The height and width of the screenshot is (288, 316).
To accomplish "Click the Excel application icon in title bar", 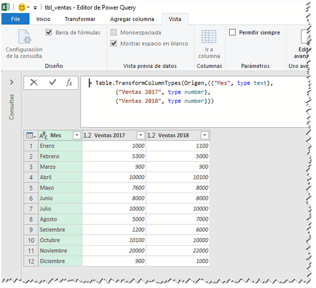I will 6,7.
